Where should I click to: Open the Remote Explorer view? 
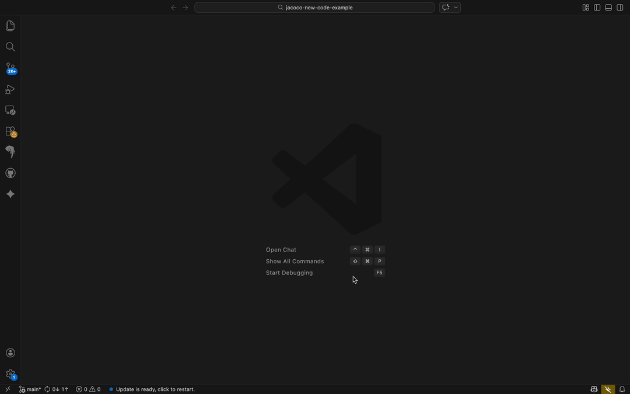coord(10,110)
